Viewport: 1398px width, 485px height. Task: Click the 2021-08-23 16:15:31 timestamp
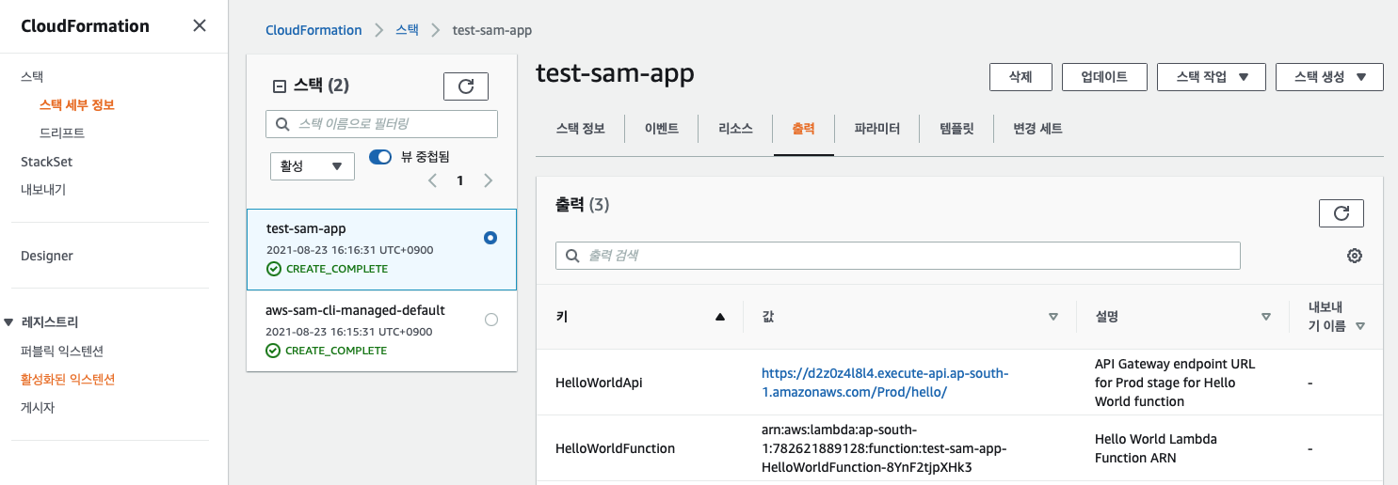(x=349, y=332)
